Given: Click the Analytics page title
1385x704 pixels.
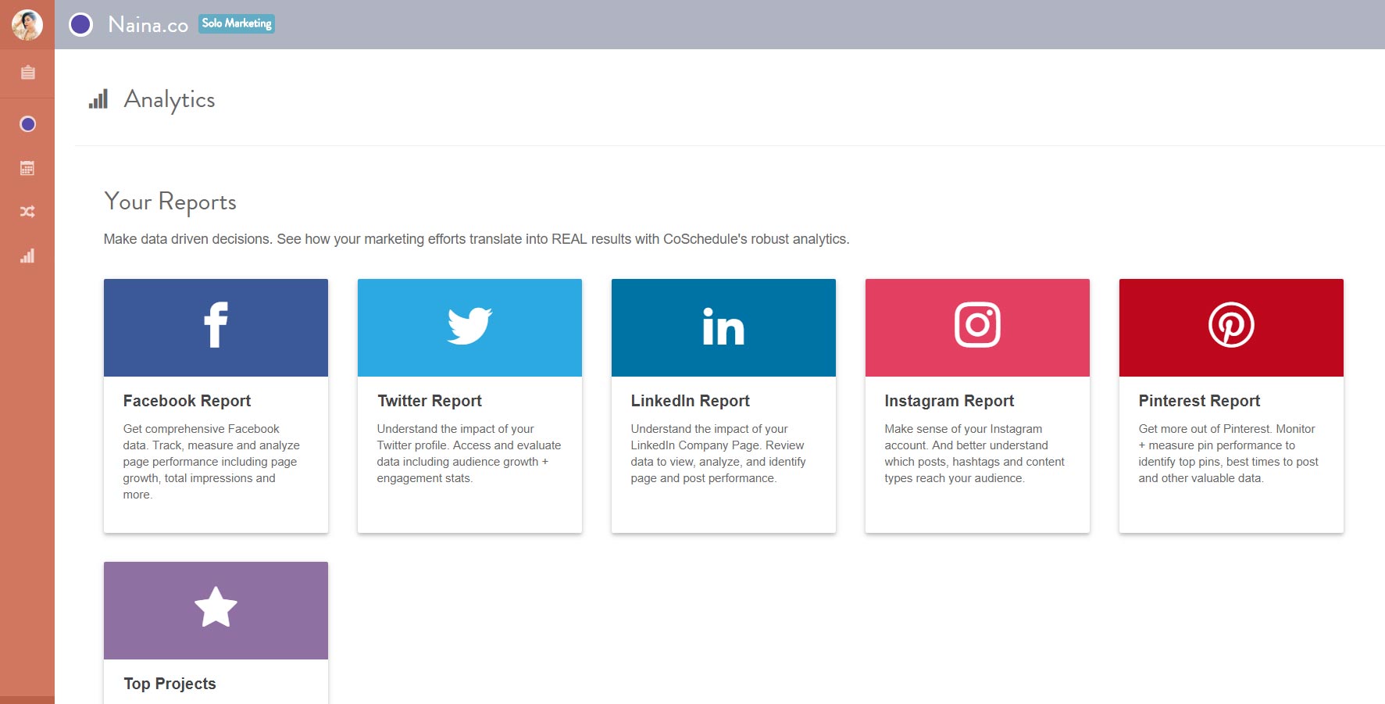Looking at the screenshot, I should (x=169, y=100).
